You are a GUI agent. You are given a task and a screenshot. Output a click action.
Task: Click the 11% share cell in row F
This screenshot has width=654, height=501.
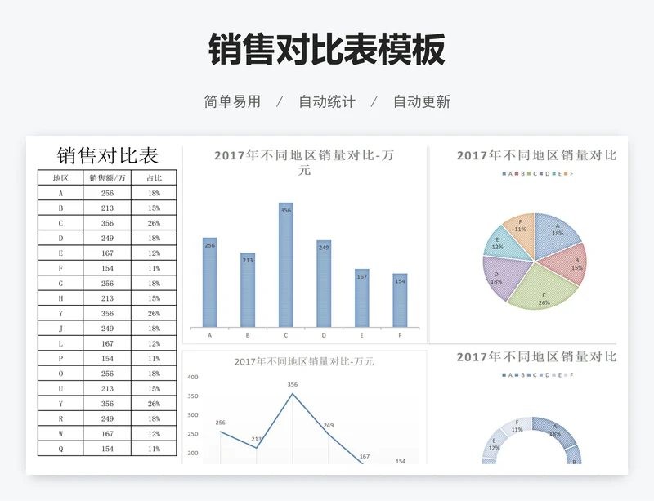[x=154, y=268]
